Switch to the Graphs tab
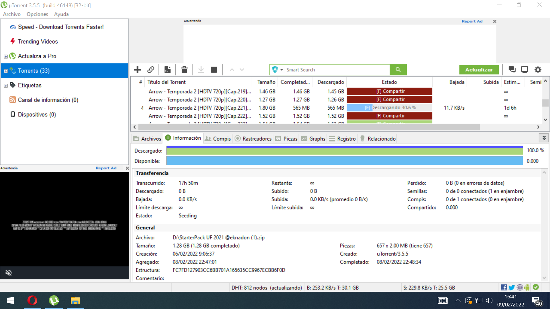This screenshot has width=550, height=309. (x=313, y=138)
